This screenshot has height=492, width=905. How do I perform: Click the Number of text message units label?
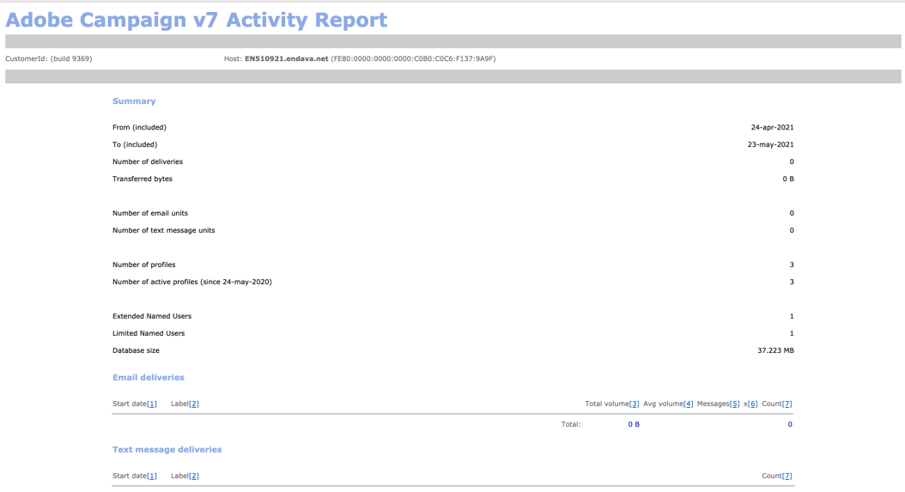tap(163, 230)
